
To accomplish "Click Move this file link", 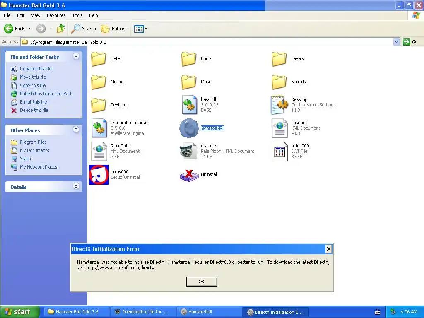I will [33, 77].
